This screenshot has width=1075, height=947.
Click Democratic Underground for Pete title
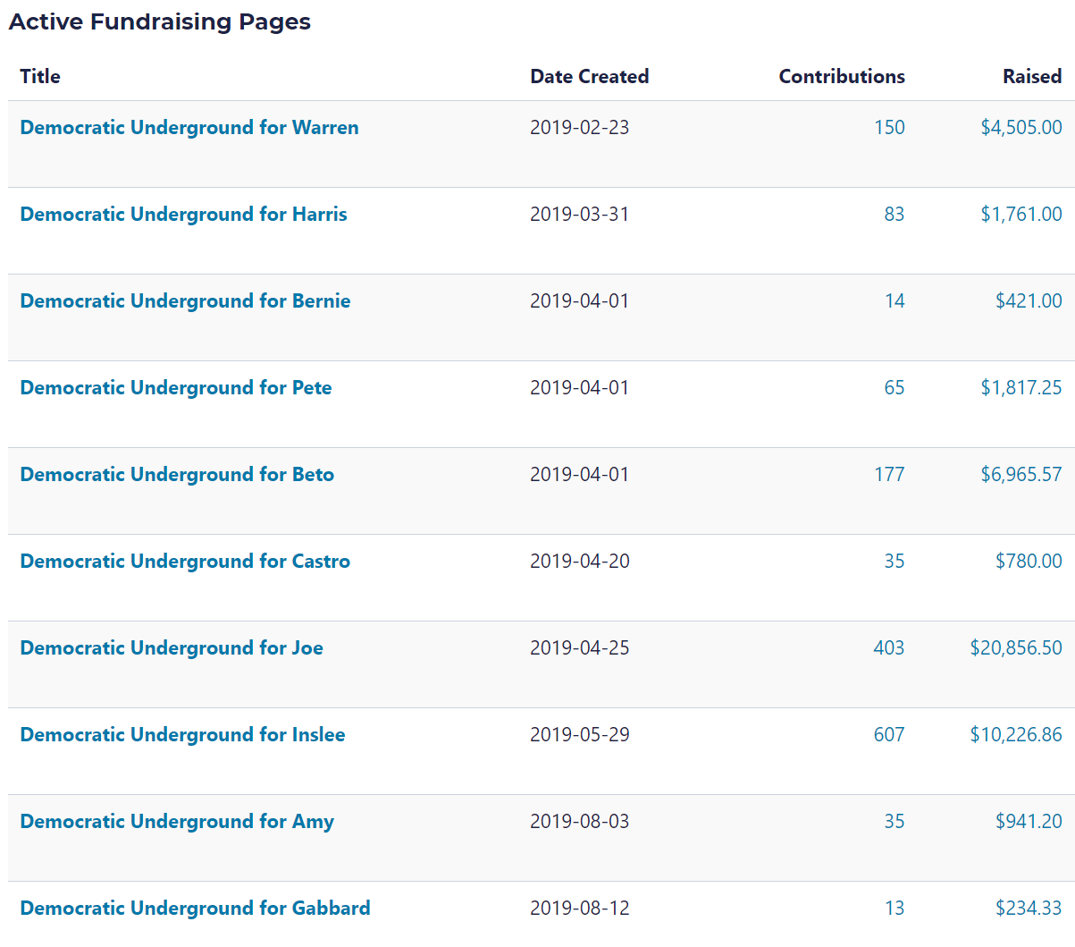tap(175, 388)
